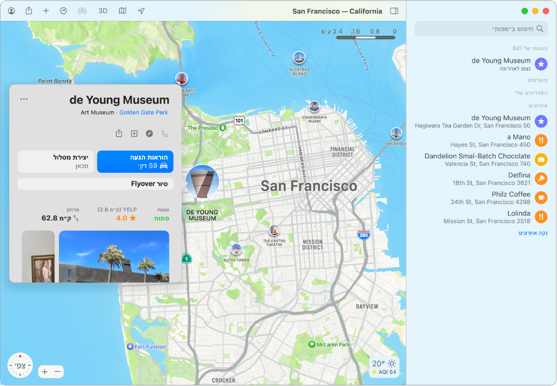Open website via compass icon in card
The width and height of the screenshot is (557, 386).
(149, 133)
